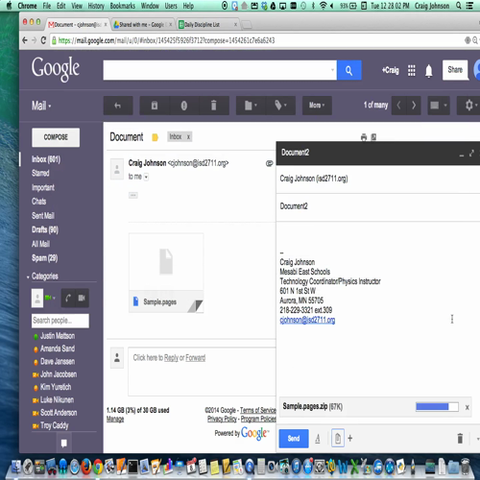
Task: Open the Move to folder icon
Action: pyautogui.click(x=251, y=106)
